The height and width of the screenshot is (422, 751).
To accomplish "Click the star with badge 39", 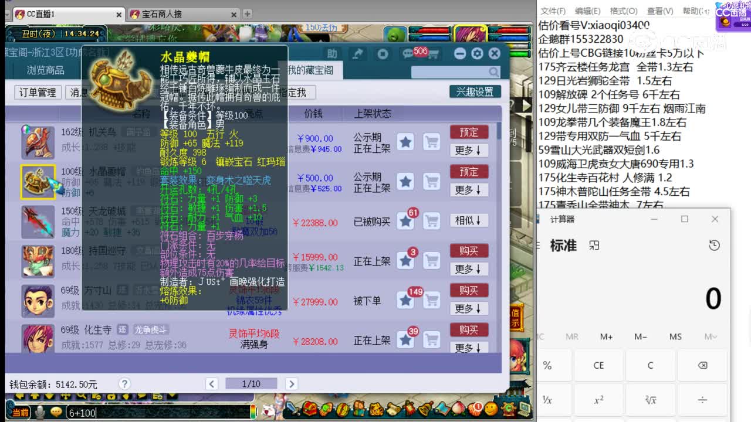I will pos(405,339).
